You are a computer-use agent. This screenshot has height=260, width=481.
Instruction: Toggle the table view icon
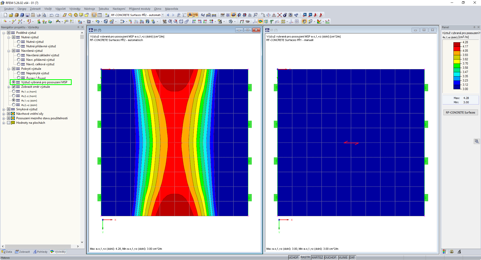pyautogui.click(x=100, y=15)
